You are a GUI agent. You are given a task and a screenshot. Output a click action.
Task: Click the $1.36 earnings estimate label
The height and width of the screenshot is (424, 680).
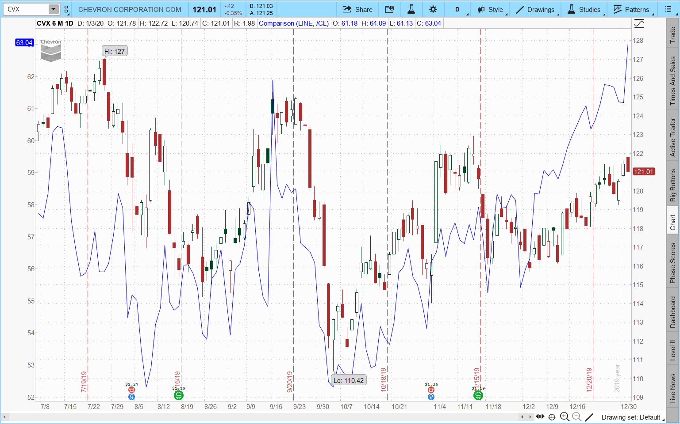pyautogui.click(x=431, y=384)
